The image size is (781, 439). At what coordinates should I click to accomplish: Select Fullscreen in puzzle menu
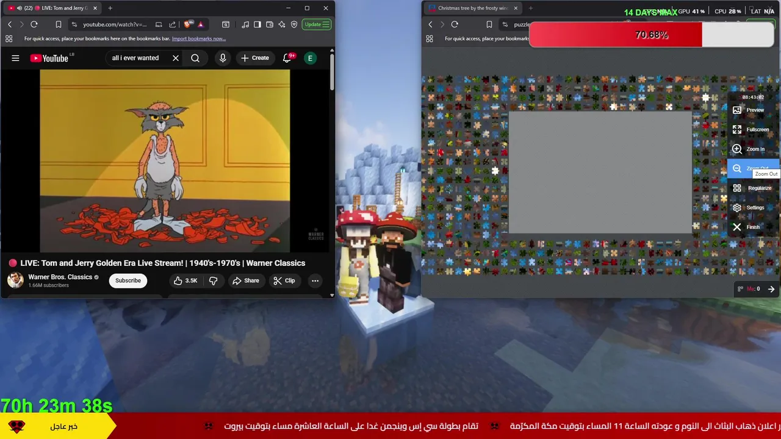pyautogui.click(x=753, y=129)
